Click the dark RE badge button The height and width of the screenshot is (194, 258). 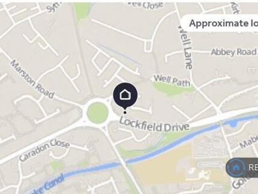coord(242,168)
